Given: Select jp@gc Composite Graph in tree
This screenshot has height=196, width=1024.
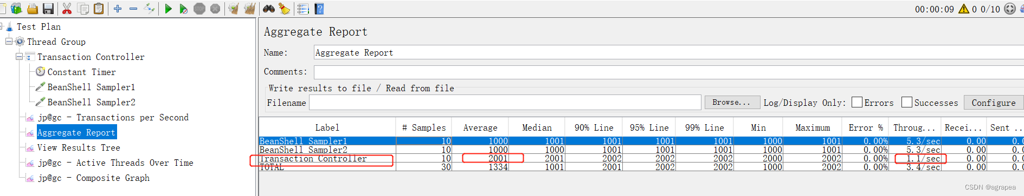Looking at the screenshot, I should pos(94,178).
